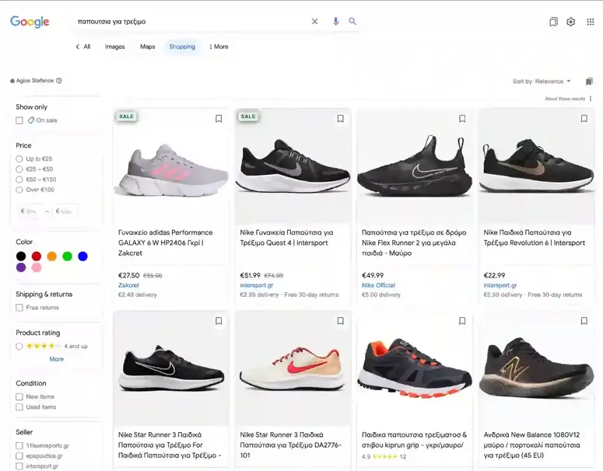Open the Google apps grid

[x=591, y=22]
